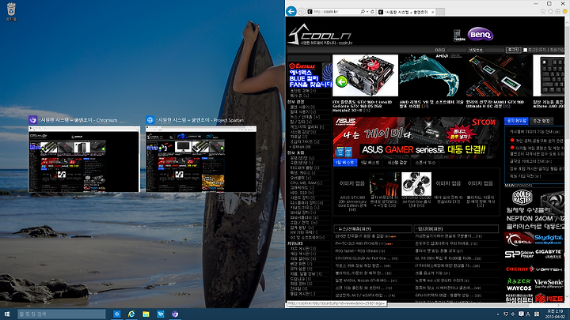Click the Enermax BLUE fan banner
The width and height of the screenshot is (570, 320).
click(x=310, y=75)
